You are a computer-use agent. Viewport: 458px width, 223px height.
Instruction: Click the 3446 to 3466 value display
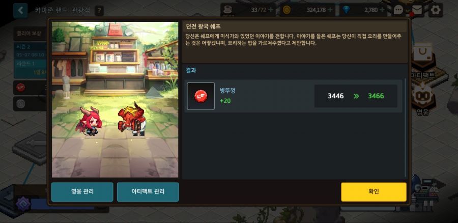[x=356, y=96]
